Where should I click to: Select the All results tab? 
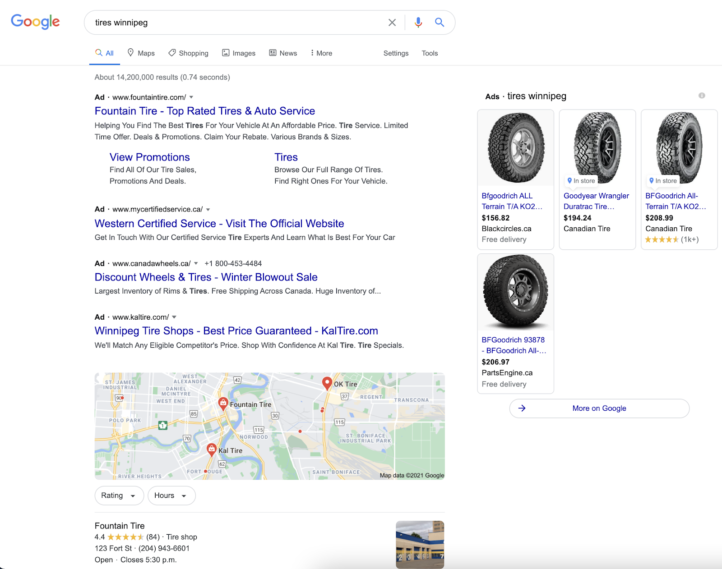coord(104,53)
